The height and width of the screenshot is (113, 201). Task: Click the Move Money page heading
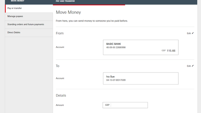point(68,13)
